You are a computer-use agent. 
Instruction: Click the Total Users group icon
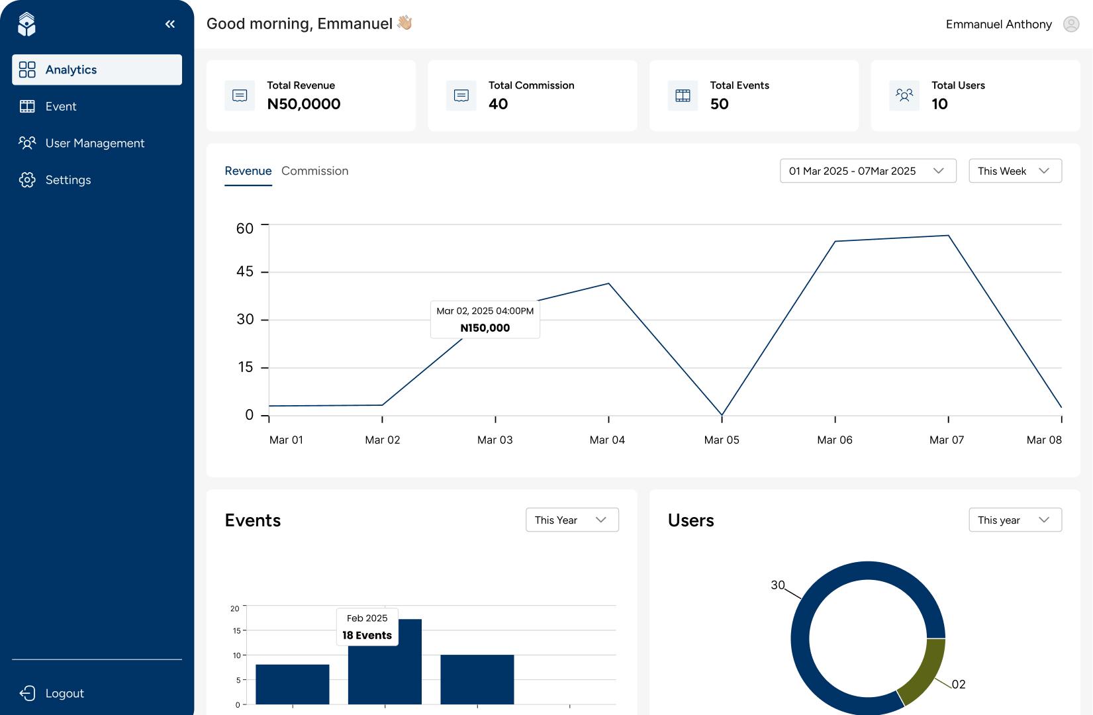[904, 95]
